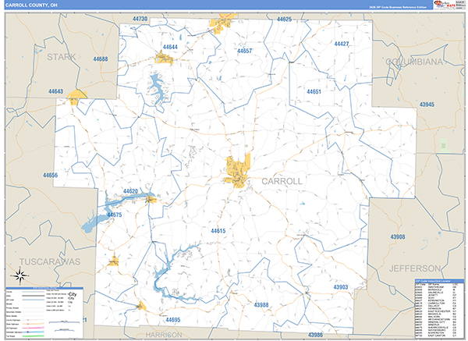The width and height of the screenshot is (468, 341).
Task: Click ZIP code label 44657
Action: (x=244, y=51)
